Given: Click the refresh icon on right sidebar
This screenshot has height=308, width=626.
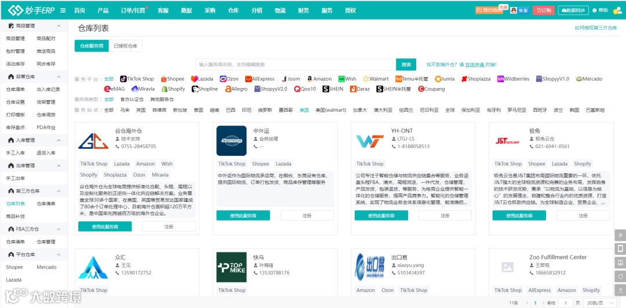Looking at the screenshot, I should (620, 276).
